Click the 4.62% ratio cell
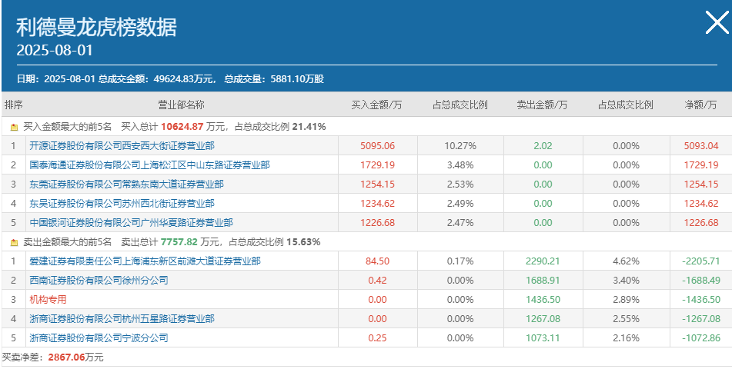The height and width of the screenshot is (369, 732). 626,261
